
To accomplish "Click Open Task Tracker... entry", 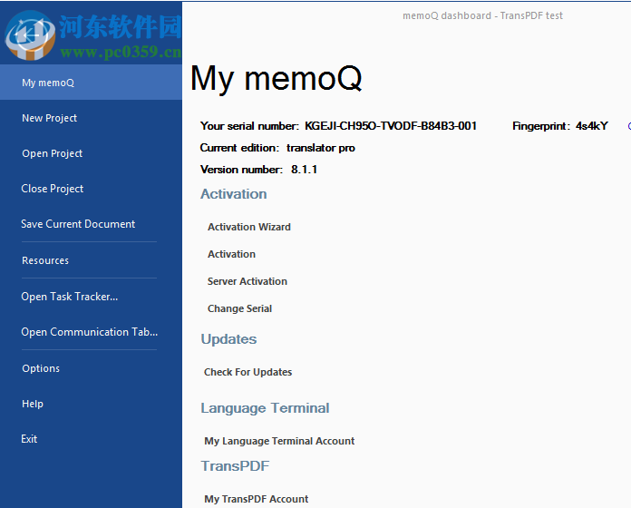I will 69,297.
